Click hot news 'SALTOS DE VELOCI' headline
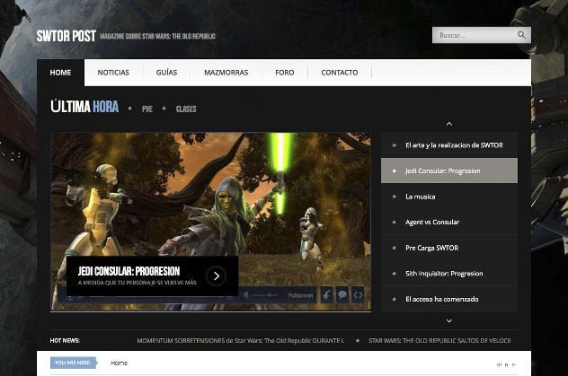The height and width of the screenshot is (376, 568). [439, 341]
